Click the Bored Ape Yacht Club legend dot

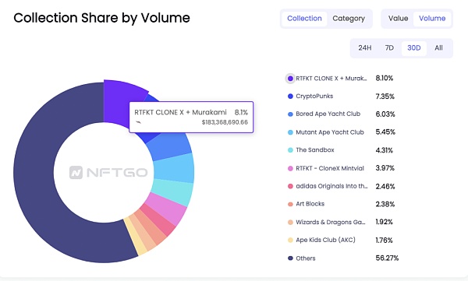coord(290,114)
